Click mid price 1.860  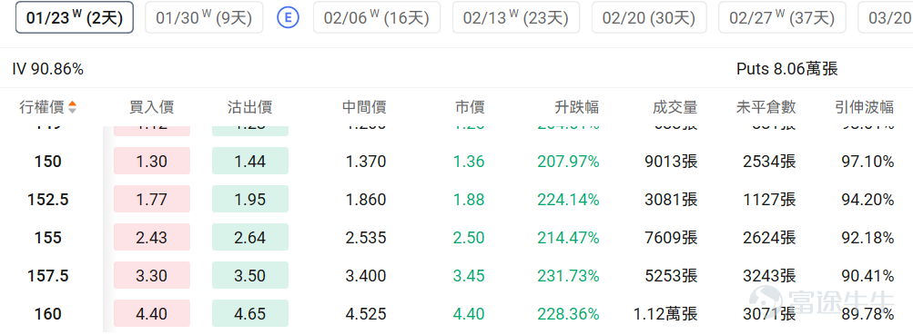(366, 200)
